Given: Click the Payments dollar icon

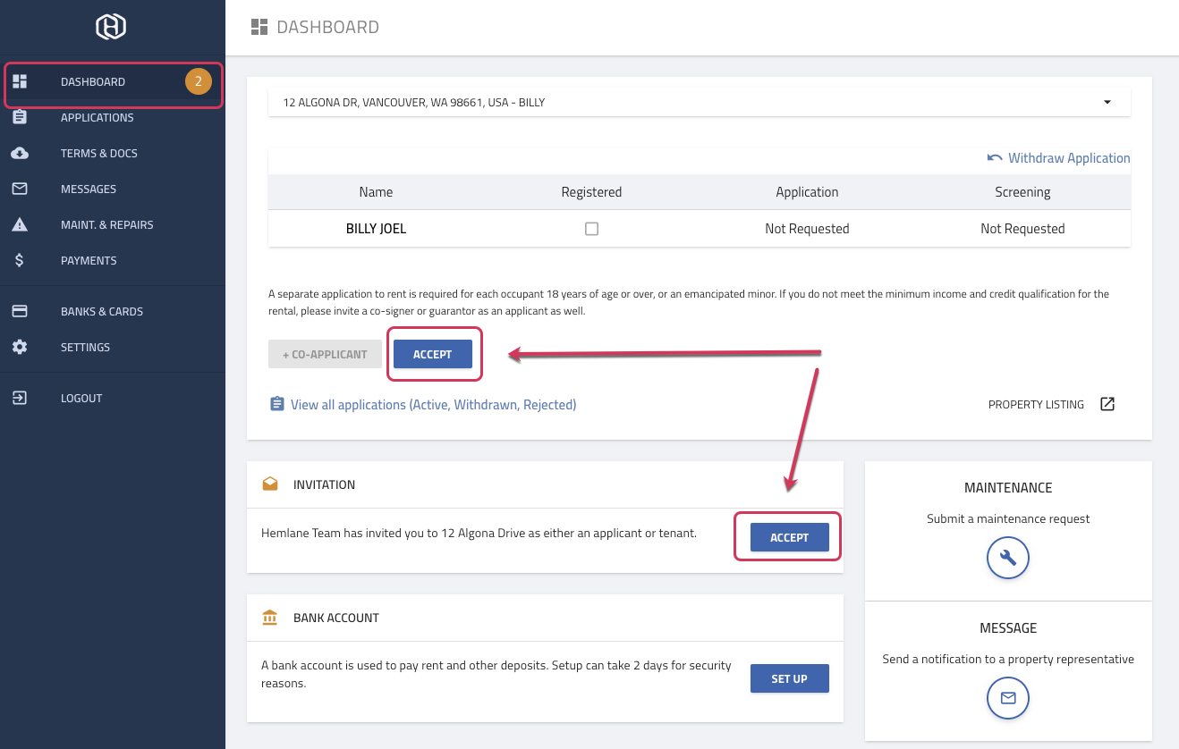Looking at the screenshot, I should pos(20,260).
